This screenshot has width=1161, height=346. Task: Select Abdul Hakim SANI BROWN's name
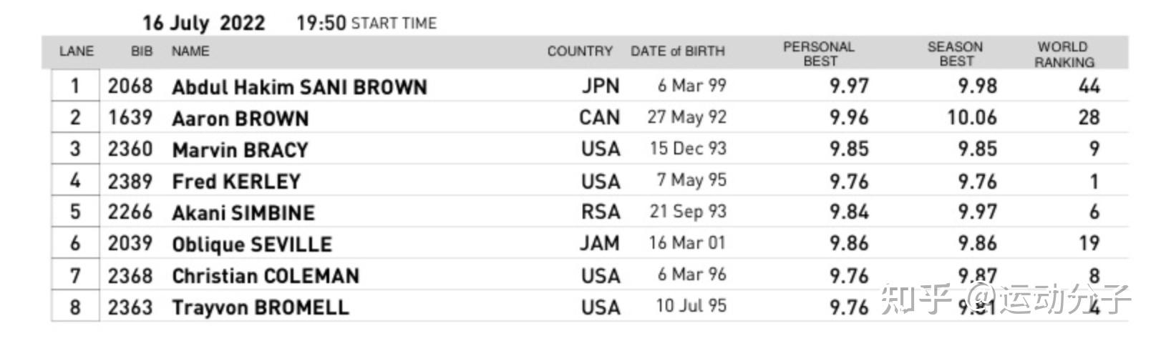point(299,87)
